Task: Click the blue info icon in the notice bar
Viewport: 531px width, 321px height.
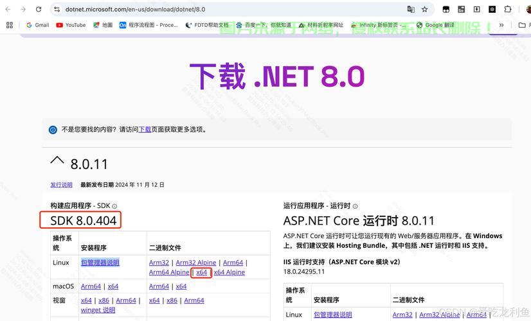Action: pyautogui.click(x=53, y=130)
